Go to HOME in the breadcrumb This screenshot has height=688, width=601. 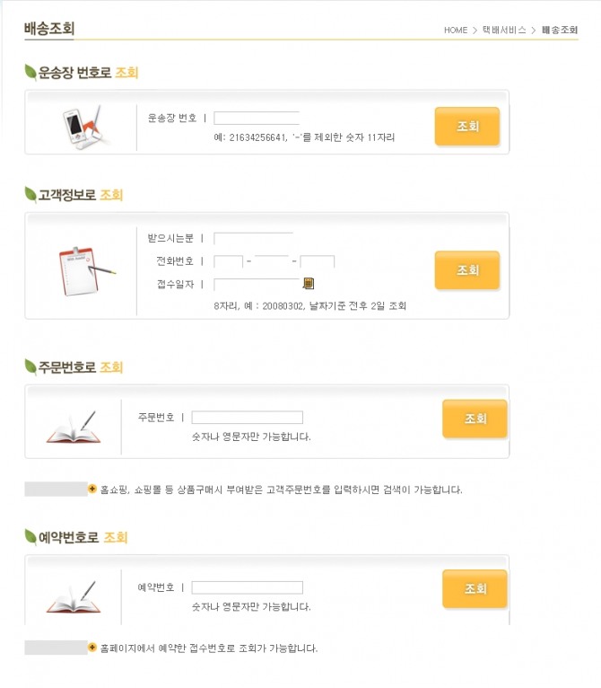tap(456, 31)
